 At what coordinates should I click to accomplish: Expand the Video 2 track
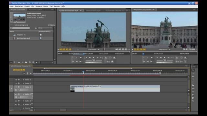pos(24,83)
